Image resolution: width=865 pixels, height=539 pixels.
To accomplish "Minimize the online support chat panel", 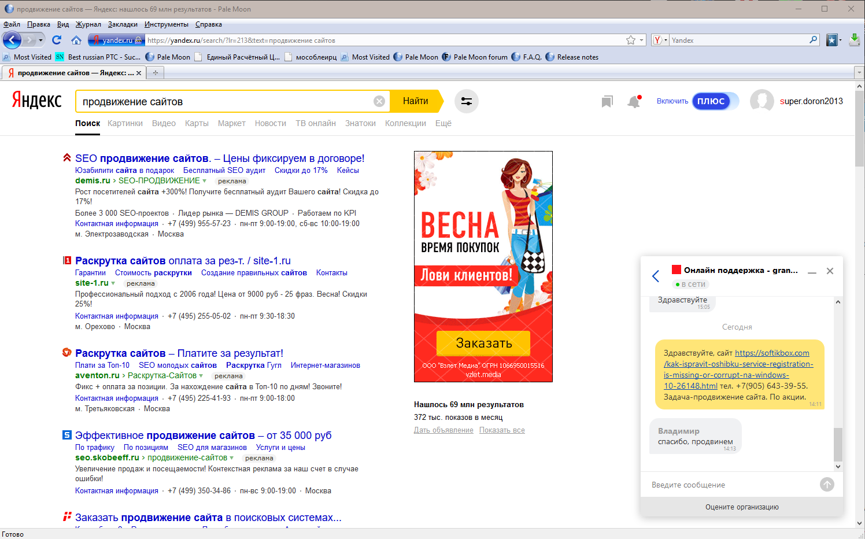I will coord(812,272).
